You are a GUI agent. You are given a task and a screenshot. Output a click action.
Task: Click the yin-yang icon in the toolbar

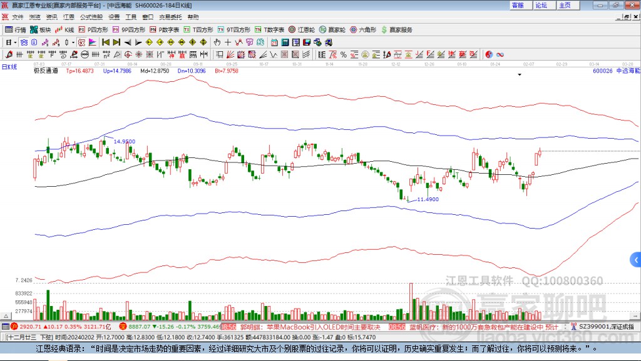pyautogui.click(x=489, y=55)
